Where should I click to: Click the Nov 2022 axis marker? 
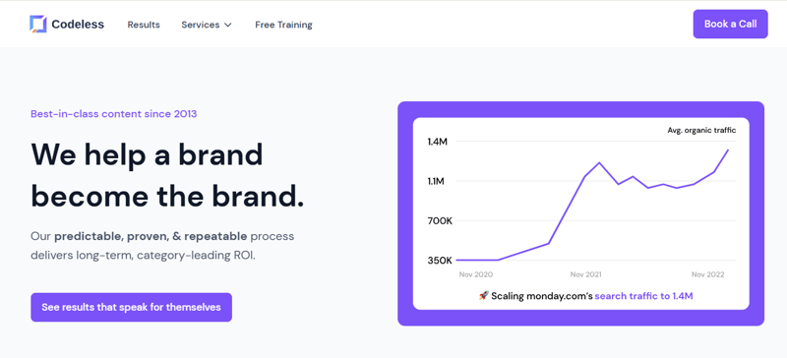click(707, 274)
